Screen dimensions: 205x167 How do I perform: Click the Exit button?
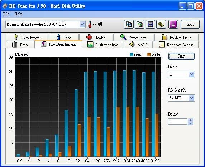(190, 24)
